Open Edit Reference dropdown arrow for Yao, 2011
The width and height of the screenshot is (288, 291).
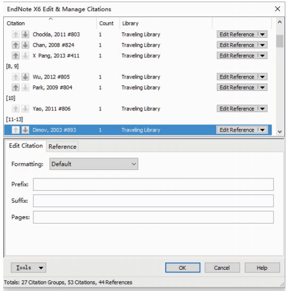point(262,108)
